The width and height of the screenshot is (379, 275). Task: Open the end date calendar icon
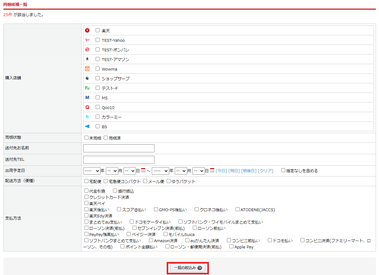click(x=212, y=170)
